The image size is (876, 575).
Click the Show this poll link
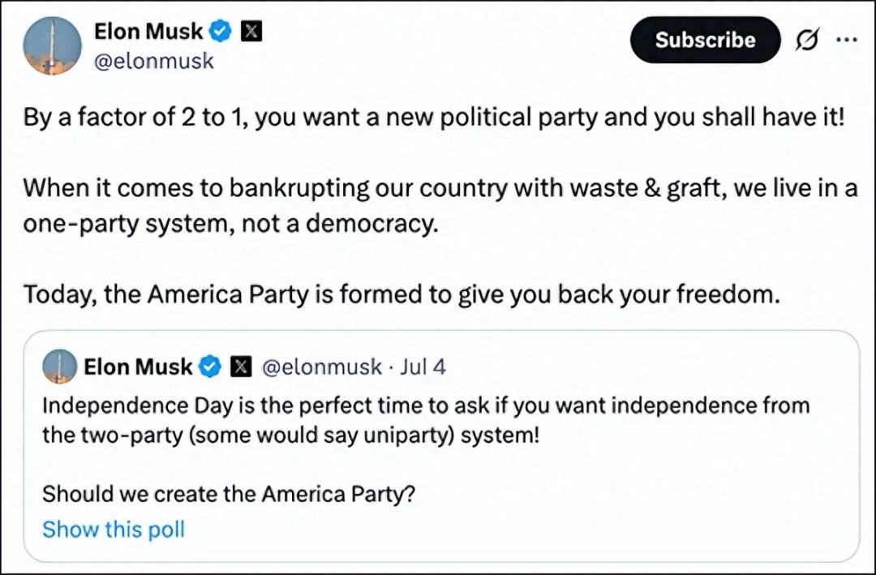pyautogui.click(x=114, y=530)
